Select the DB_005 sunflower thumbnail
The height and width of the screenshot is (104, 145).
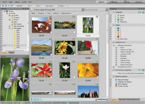click(x=65, y=47)
